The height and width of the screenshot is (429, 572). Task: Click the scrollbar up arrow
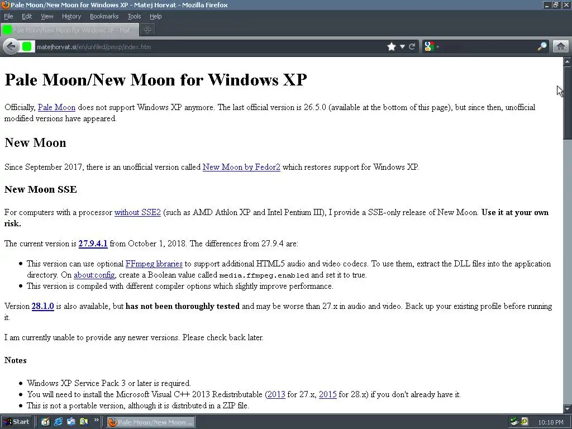(568, 61)
